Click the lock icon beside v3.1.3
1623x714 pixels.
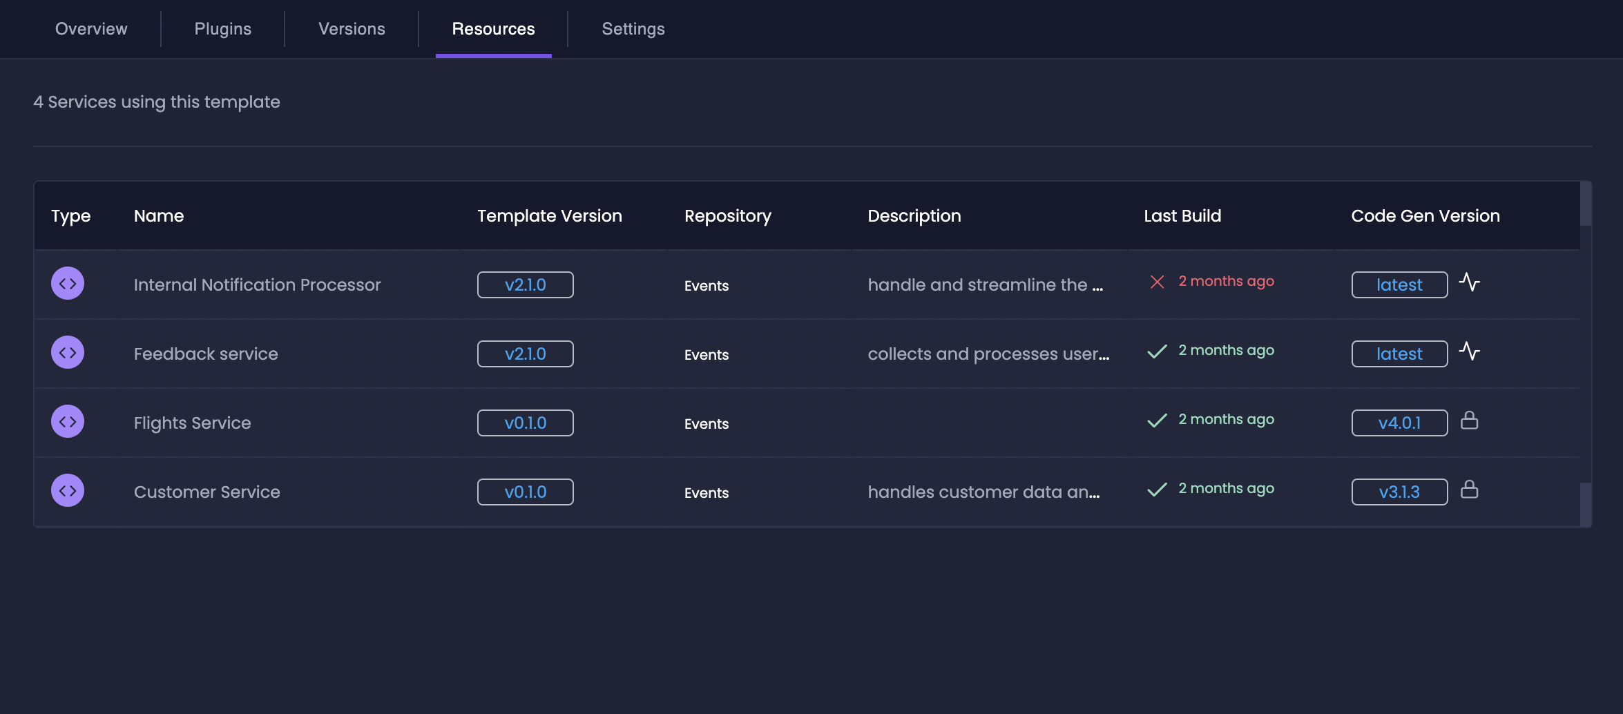[x=1470, y=490]
